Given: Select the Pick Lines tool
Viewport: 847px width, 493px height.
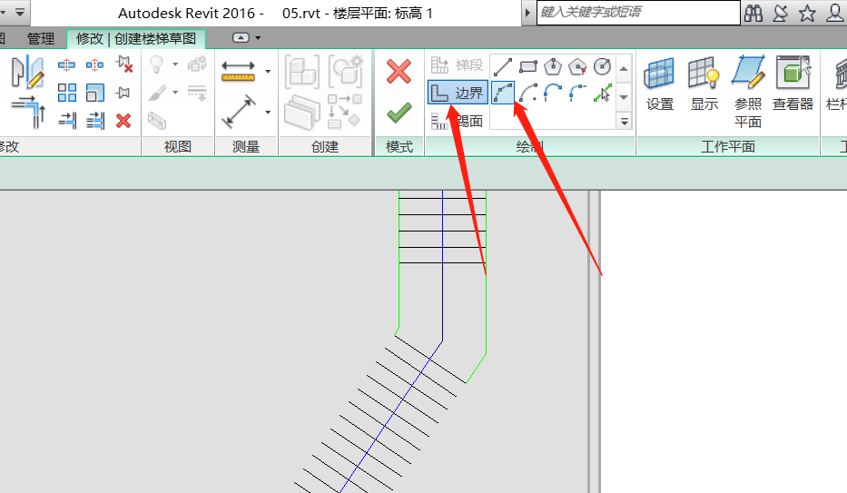Looking at the screenshot, I should [x=602, y=93].
